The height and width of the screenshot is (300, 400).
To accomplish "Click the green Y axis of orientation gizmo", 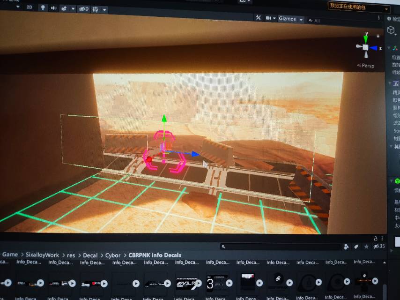I will click(365, 37).
